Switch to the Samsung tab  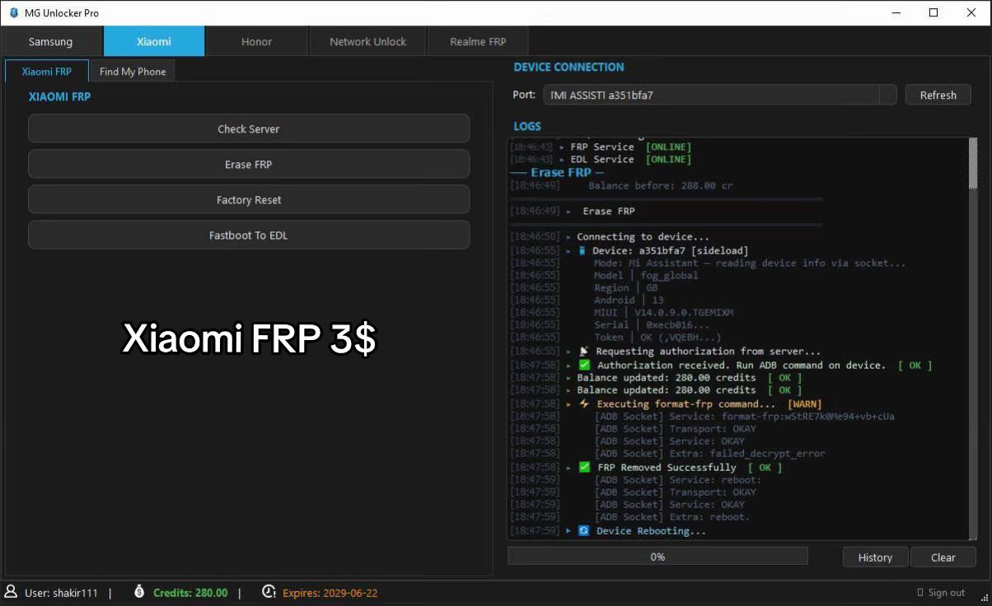coord(51,41)
